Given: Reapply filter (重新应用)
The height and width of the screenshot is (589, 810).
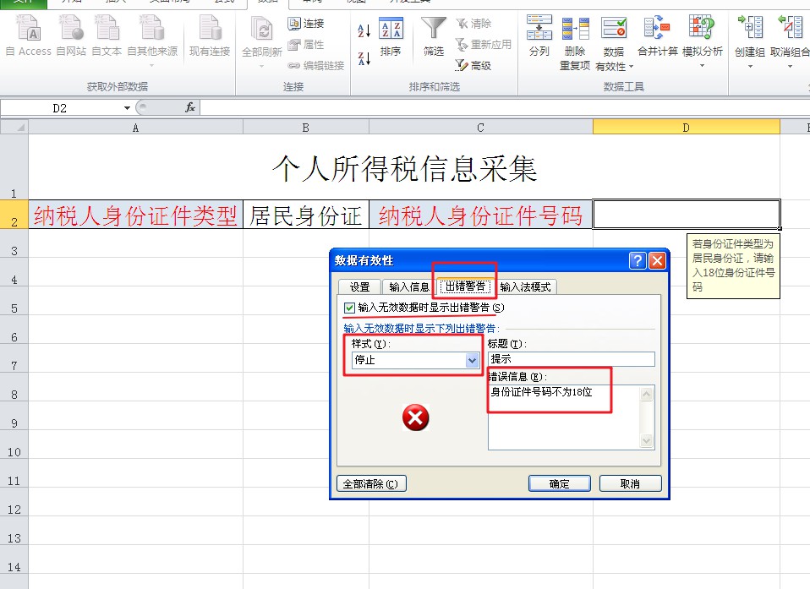Looking at the screenshot, I should (x=484, y=45).
